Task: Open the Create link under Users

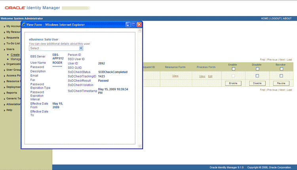Action: [x=15, y=55]
